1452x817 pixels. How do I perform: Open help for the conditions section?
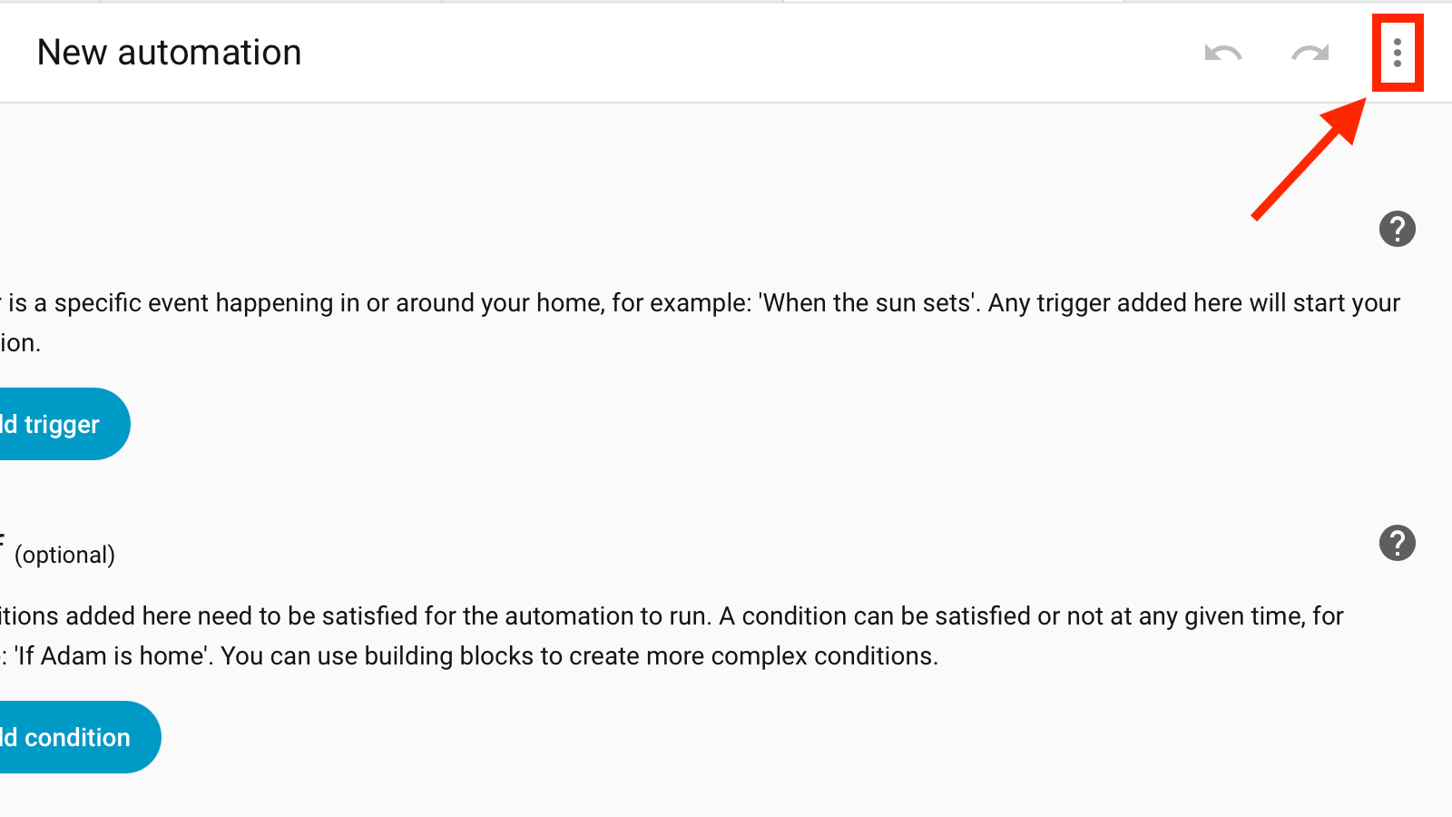tap(1398, 543)
